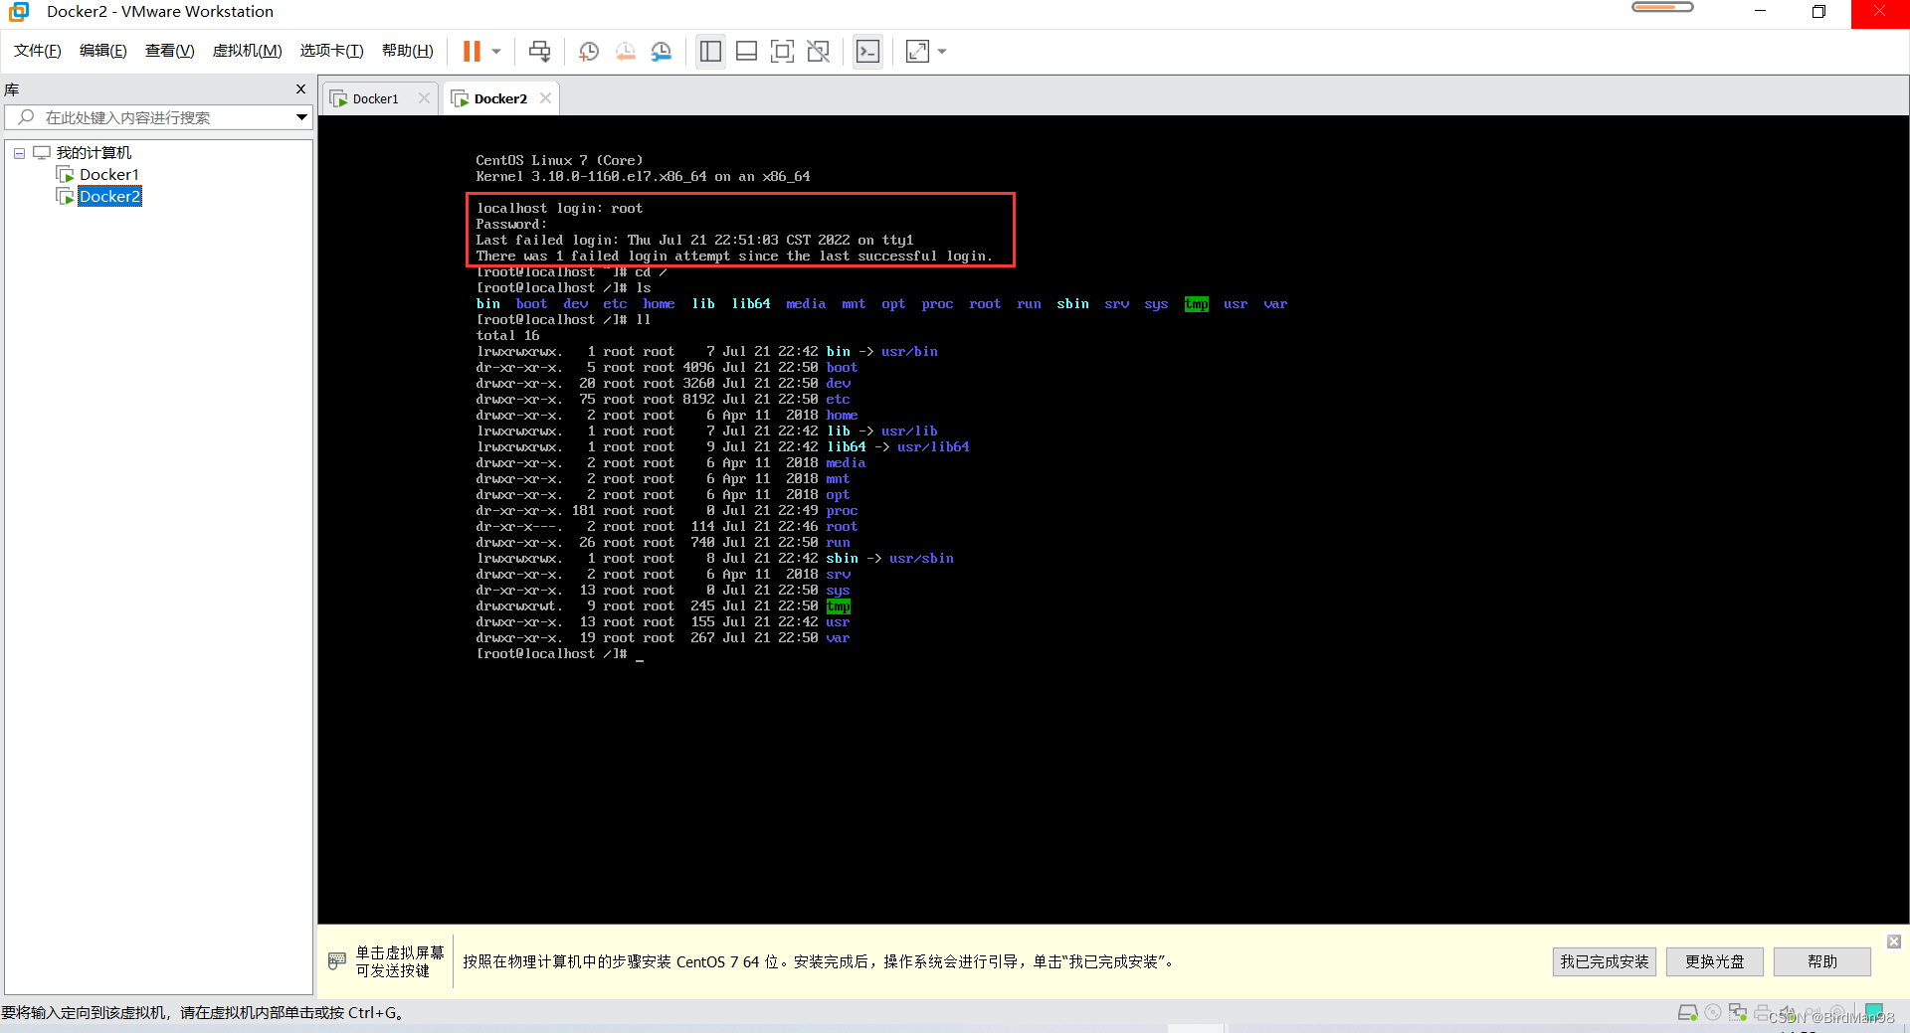The width and height of the screenshot is (1910, 1033).
Task: Click the printer status icon
Action: [1763, 1013]
